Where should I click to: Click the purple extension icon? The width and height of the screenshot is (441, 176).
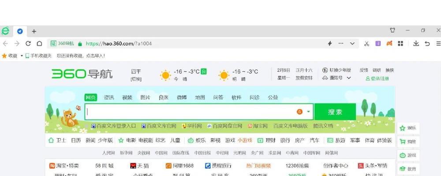[378, 44]
